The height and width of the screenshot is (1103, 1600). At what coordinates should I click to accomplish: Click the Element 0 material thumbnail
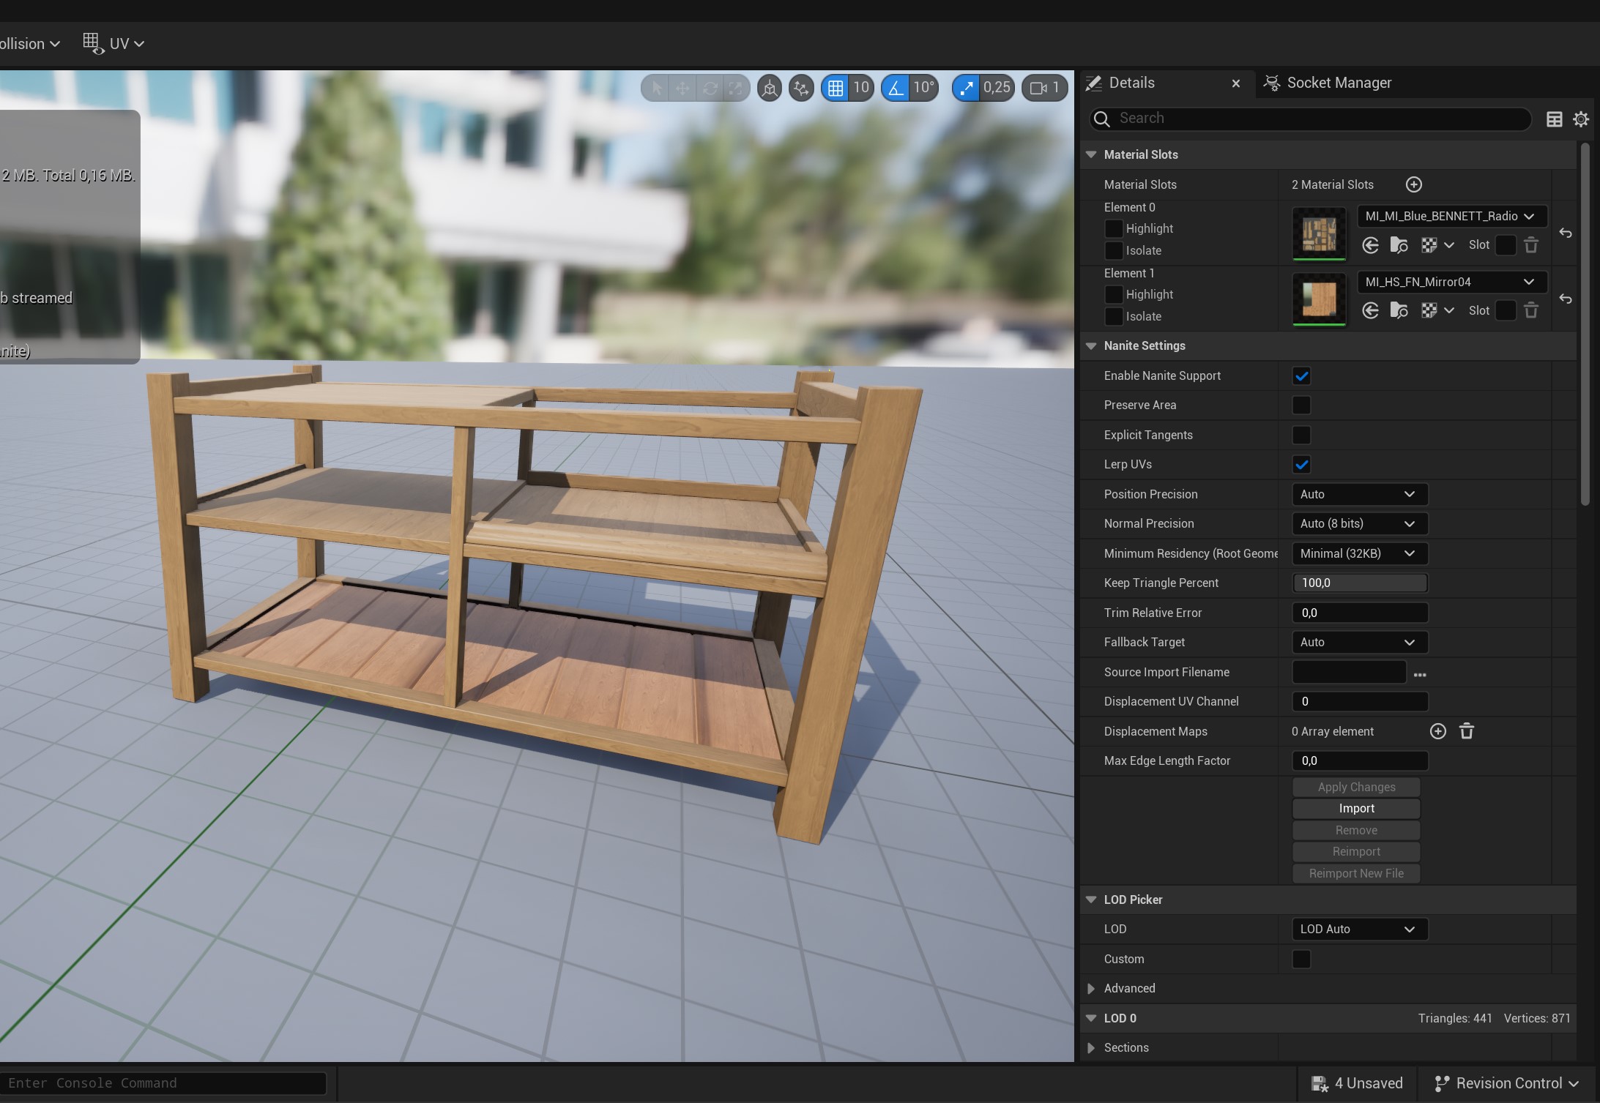[x=1319, y=233]
